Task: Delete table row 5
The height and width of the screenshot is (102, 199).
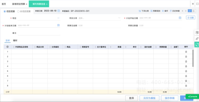Action: (x=186, y=71)
